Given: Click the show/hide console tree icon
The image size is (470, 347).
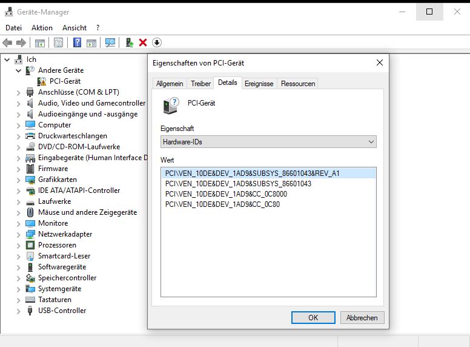Looking at the screenshot, I should tap(40, 43).
